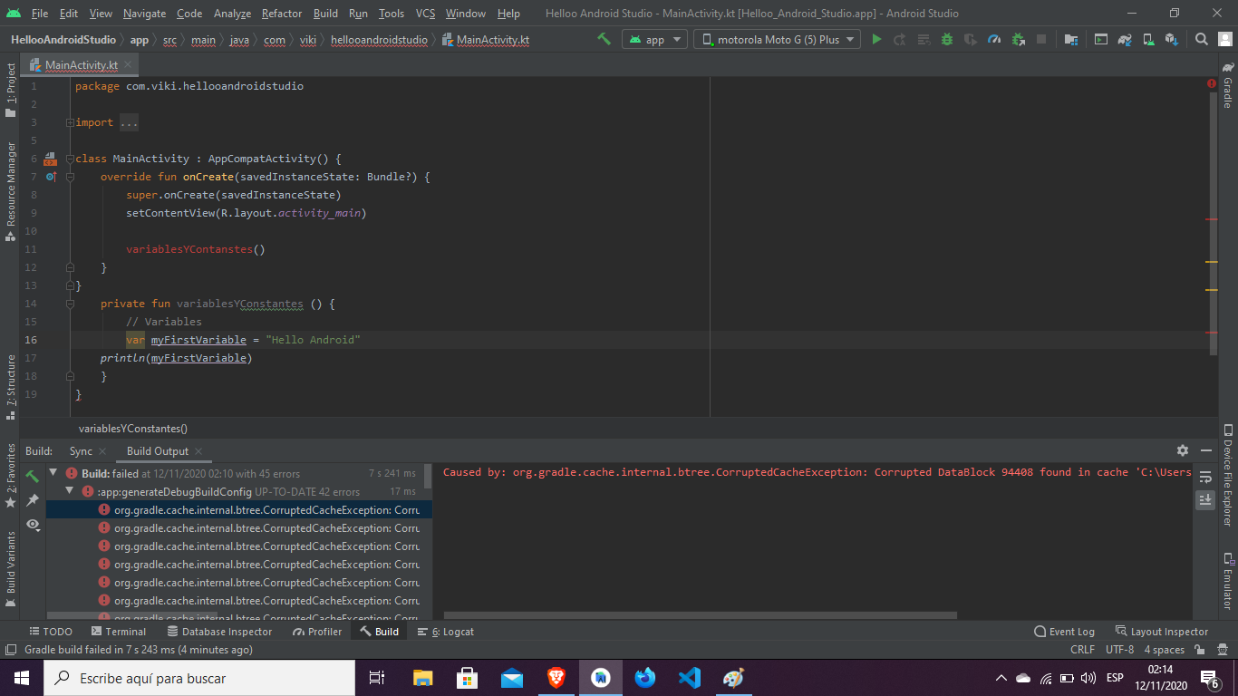Open the motorola Moto G (5) Plus device dropdown
This screenshot has width=1238, height=696.
click(x=778, y=39)
